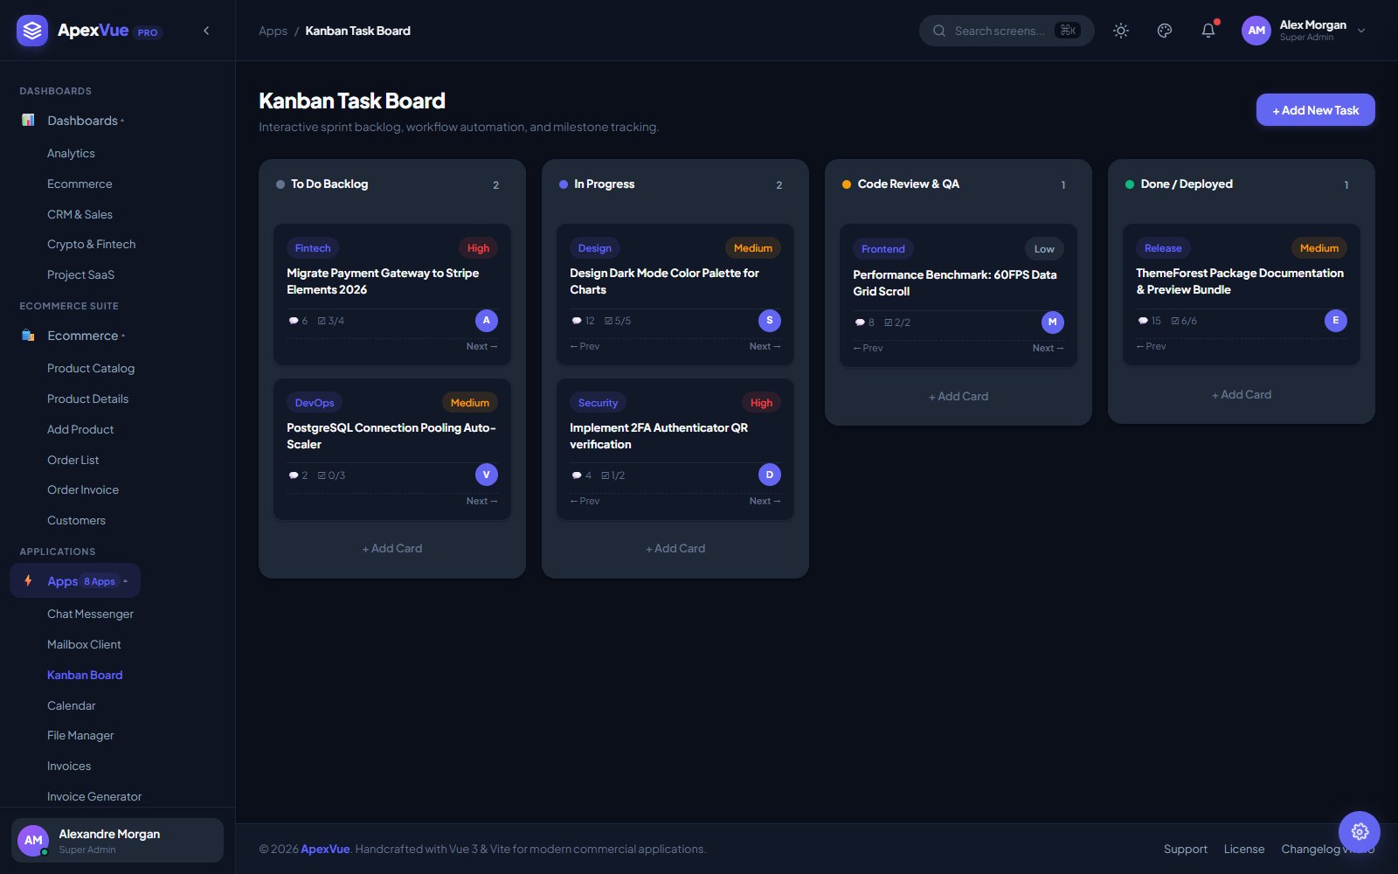The width and height of the screenshot is (1398, 874).
Task: Open Product Catalog page
Action: point(91,368)
